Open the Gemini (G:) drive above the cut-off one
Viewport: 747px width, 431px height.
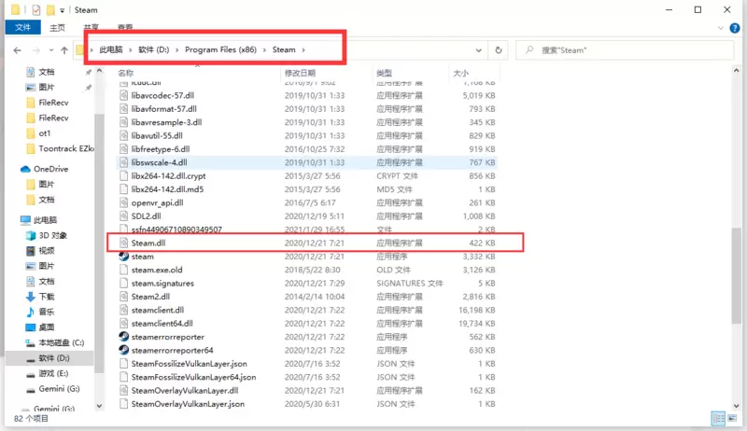(x=59, y=389)
